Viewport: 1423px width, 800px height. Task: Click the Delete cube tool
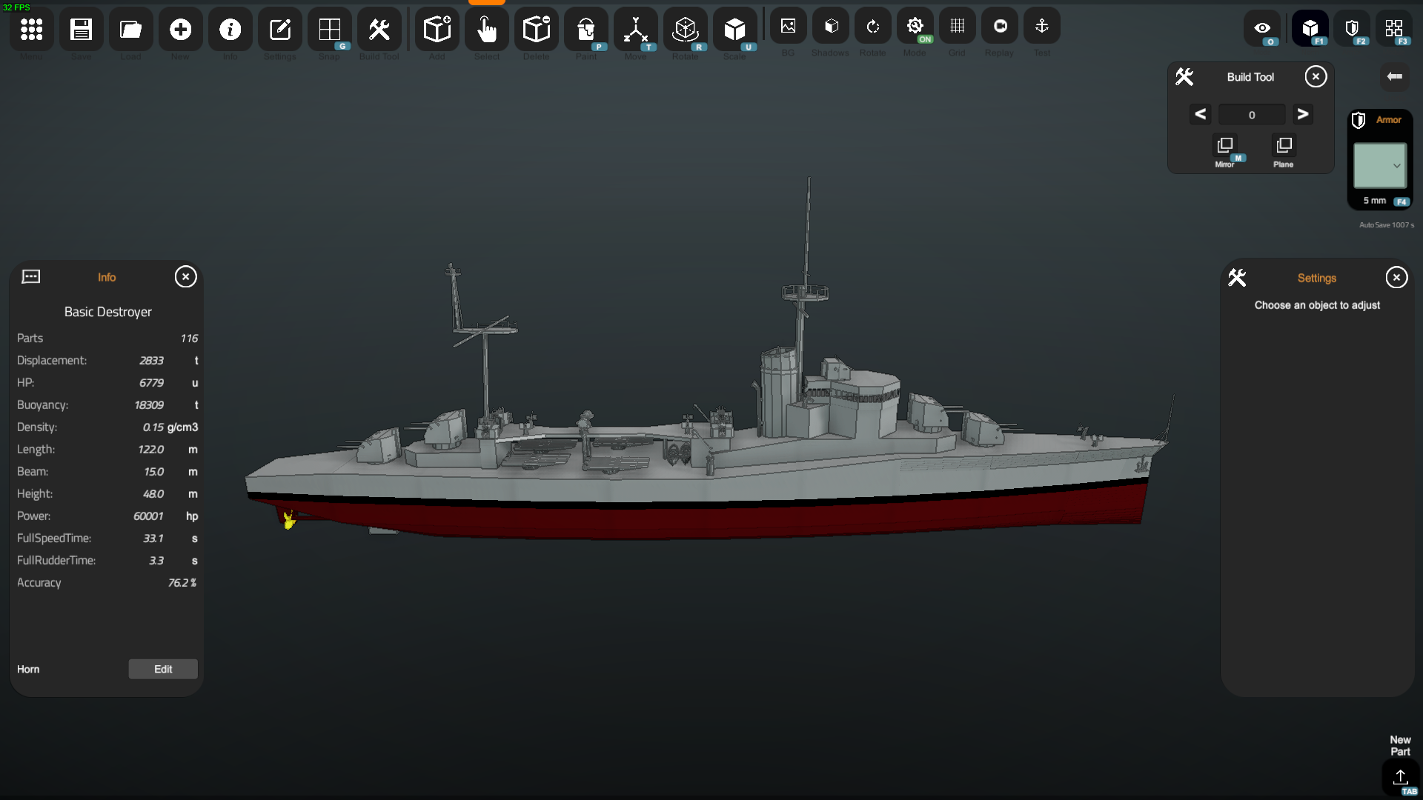[x=536, y=30]
